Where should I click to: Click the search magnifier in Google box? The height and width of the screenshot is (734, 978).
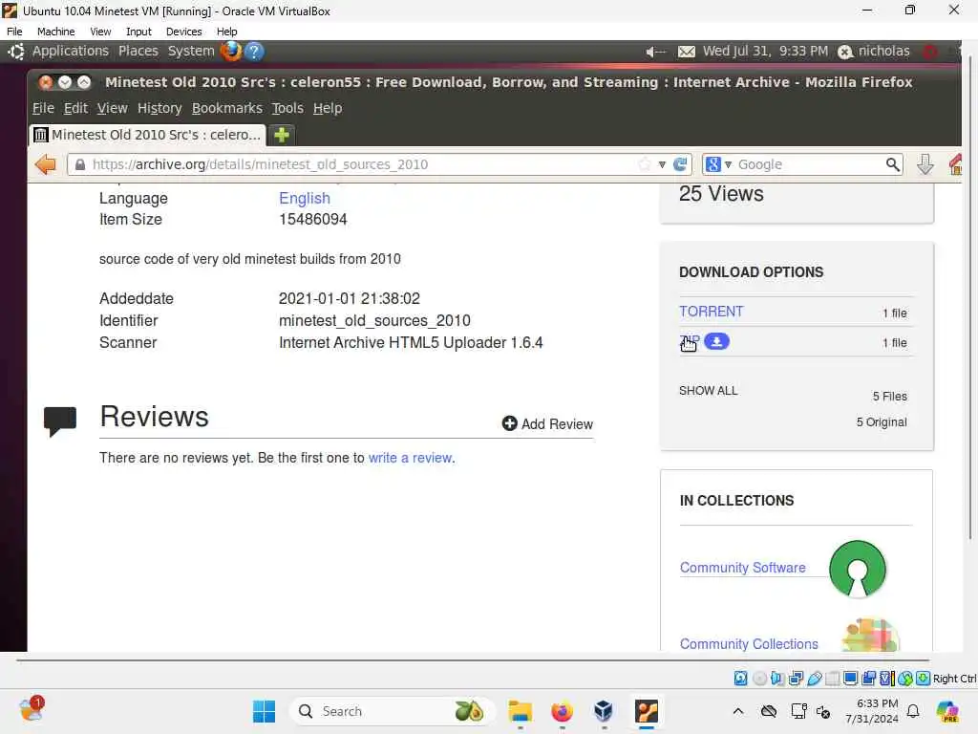pyautogui.click(x=893, y=164)
